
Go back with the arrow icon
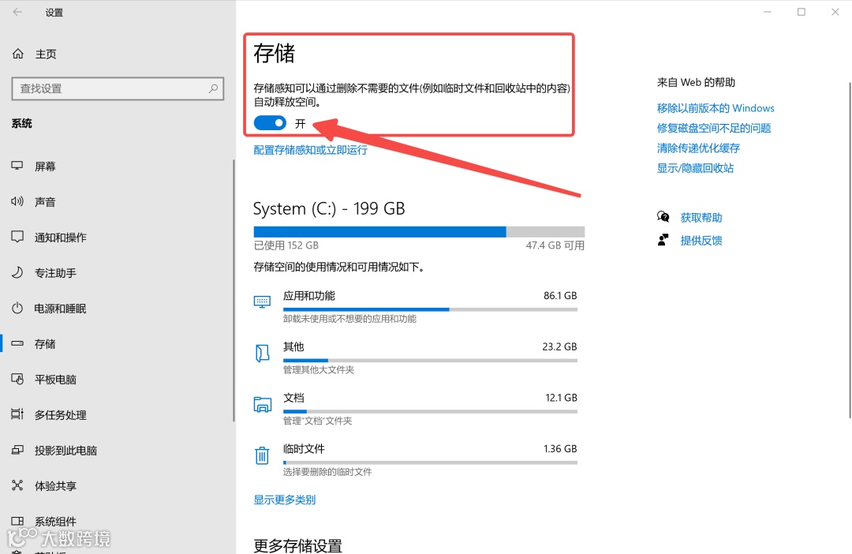point(17,12)
